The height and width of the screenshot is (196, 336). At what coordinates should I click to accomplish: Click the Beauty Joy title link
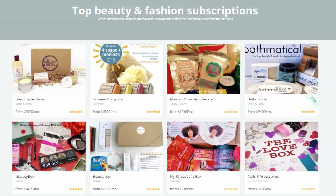click(x=101, y=177)
